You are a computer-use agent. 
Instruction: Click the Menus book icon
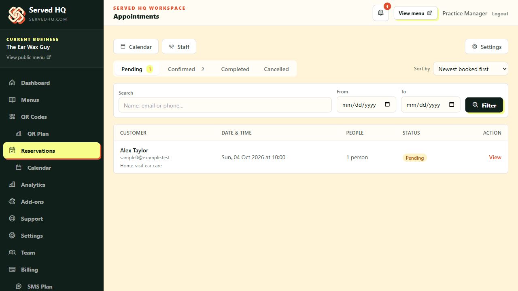click(13, 100)
